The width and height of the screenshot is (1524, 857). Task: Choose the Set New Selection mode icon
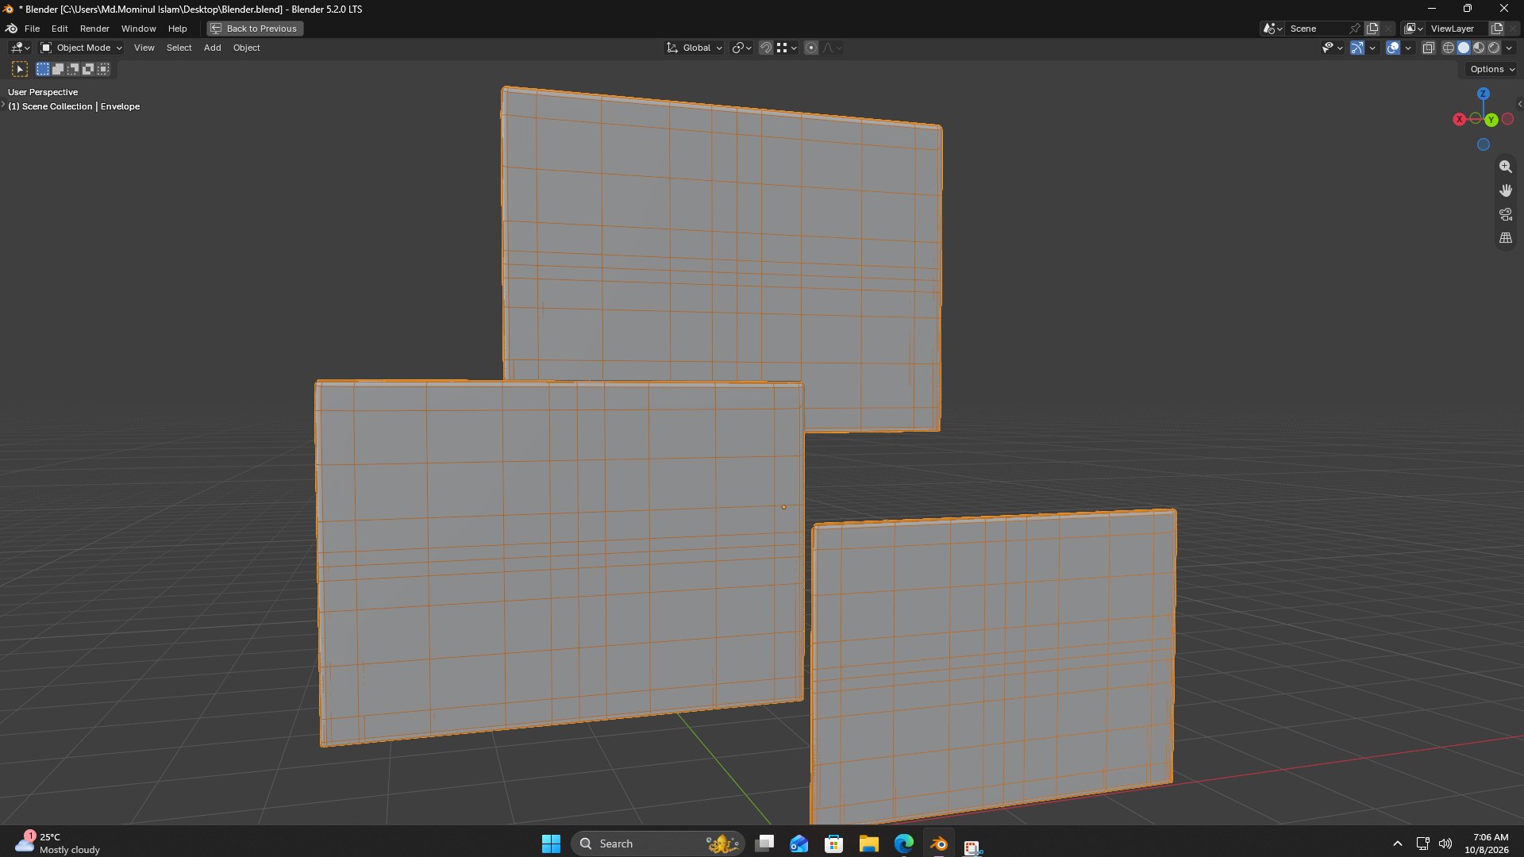point(43,69)
